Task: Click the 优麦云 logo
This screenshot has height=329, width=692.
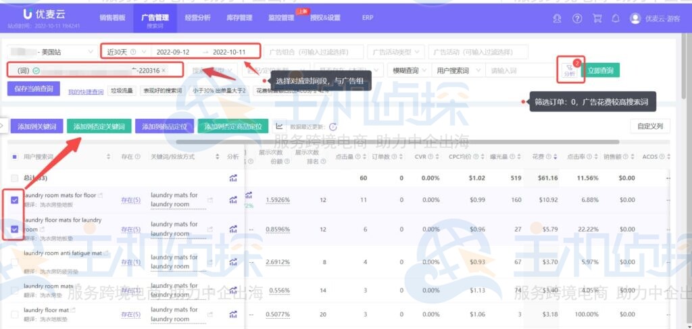Action: pyautogui.click(x=44, y=14)
